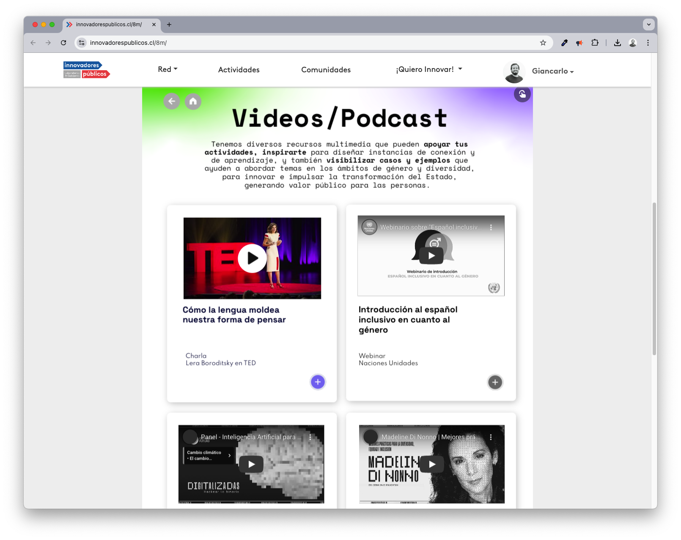This screenshot has height=540, width=681.
Task: Expand the Red dropdown menu
Action: (168, 69)
